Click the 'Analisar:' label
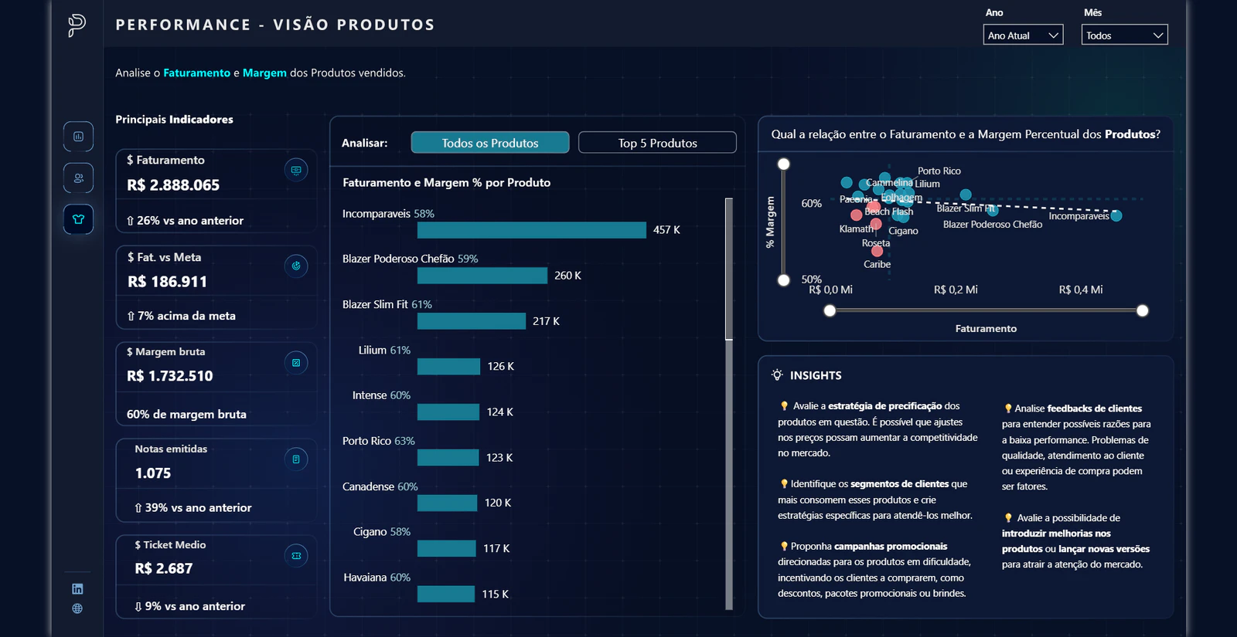This screenshot has width=1237, height=637. (x=365, y=143)
